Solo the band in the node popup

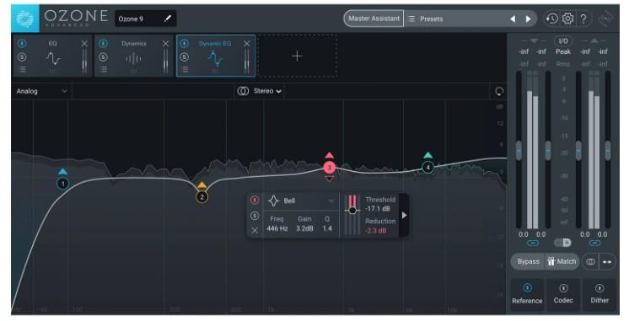[x=255, y=216]
